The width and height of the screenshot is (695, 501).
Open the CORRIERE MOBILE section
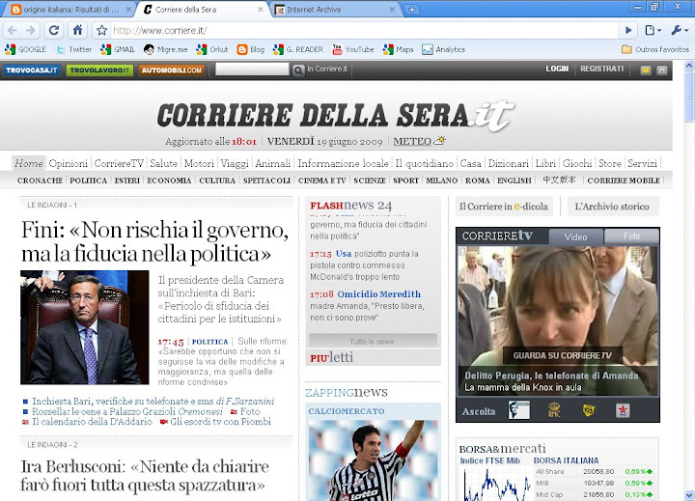624,181
